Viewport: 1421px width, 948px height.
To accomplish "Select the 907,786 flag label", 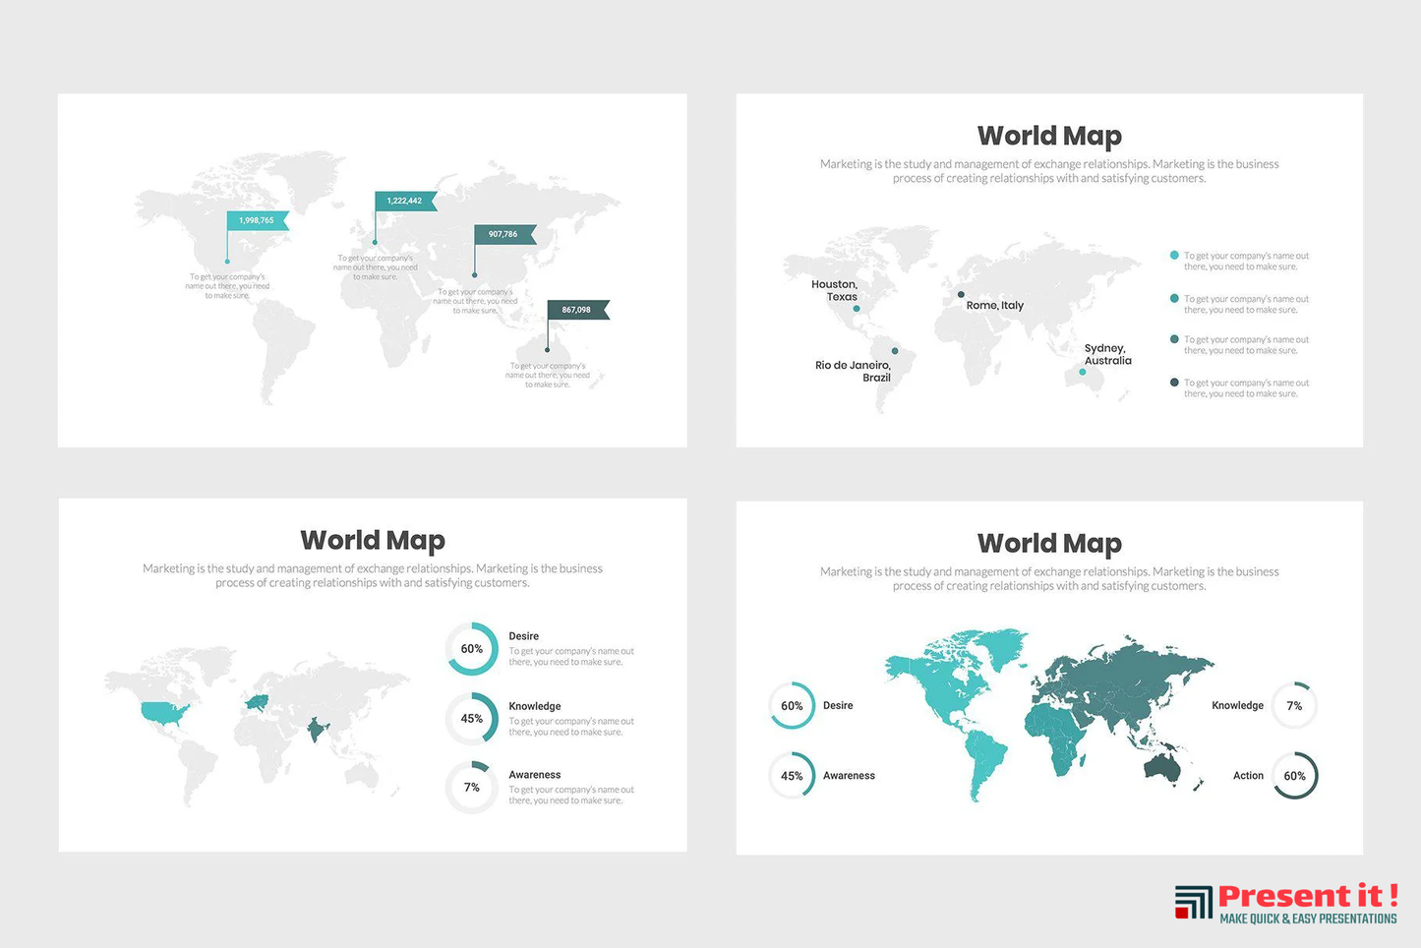I will (503, 234).
